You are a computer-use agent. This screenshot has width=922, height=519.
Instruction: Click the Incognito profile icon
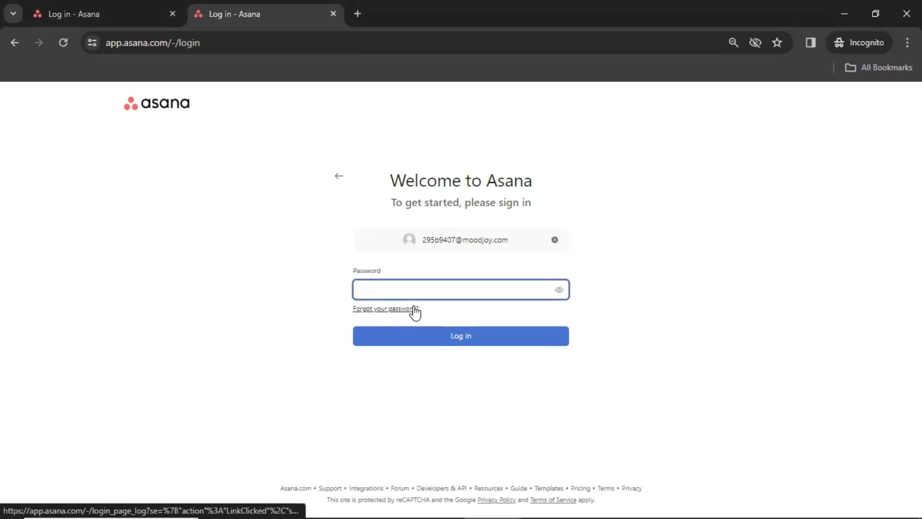838,42
